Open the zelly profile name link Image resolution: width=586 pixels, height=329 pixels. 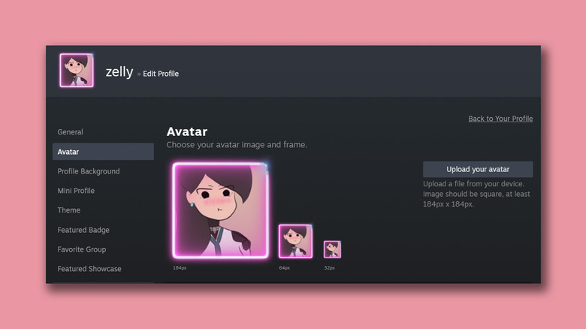[x=119, y=72]
